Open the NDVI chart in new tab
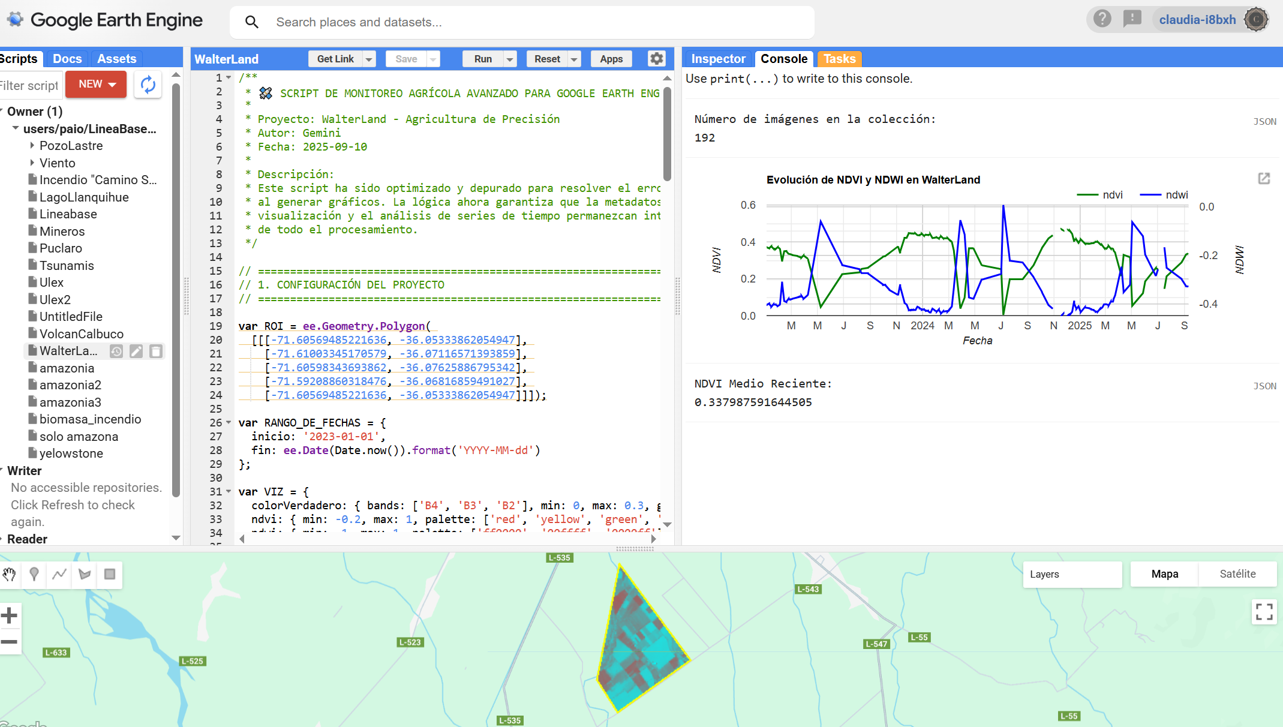 tap(1264, 178)
